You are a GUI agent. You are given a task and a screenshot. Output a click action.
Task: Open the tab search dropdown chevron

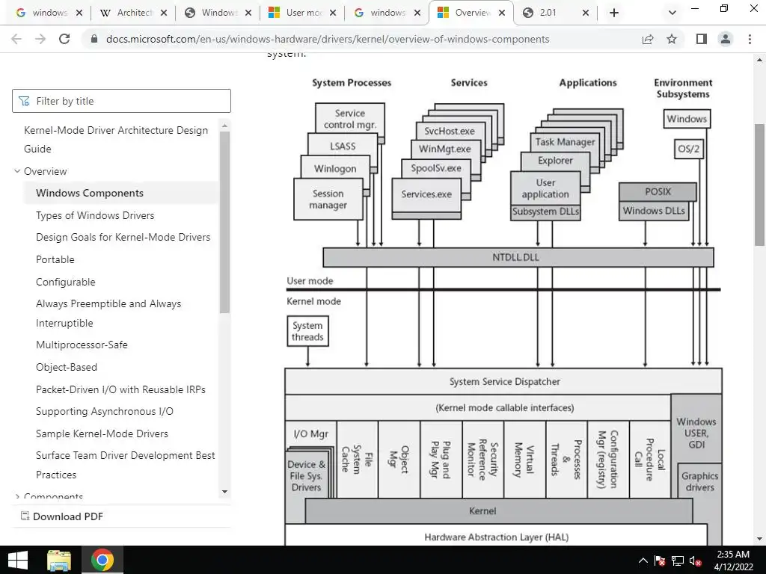672,13
